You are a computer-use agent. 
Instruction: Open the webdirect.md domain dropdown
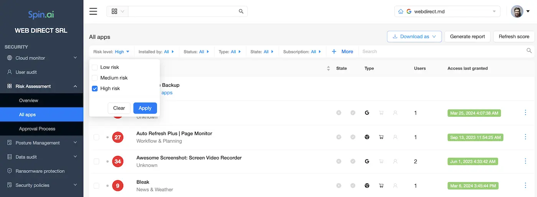click(447, 12)
